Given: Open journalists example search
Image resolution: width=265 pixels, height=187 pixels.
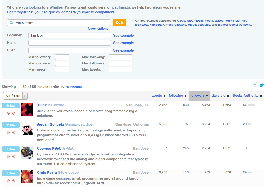Looking at the screenshot, I should [232, 21].
